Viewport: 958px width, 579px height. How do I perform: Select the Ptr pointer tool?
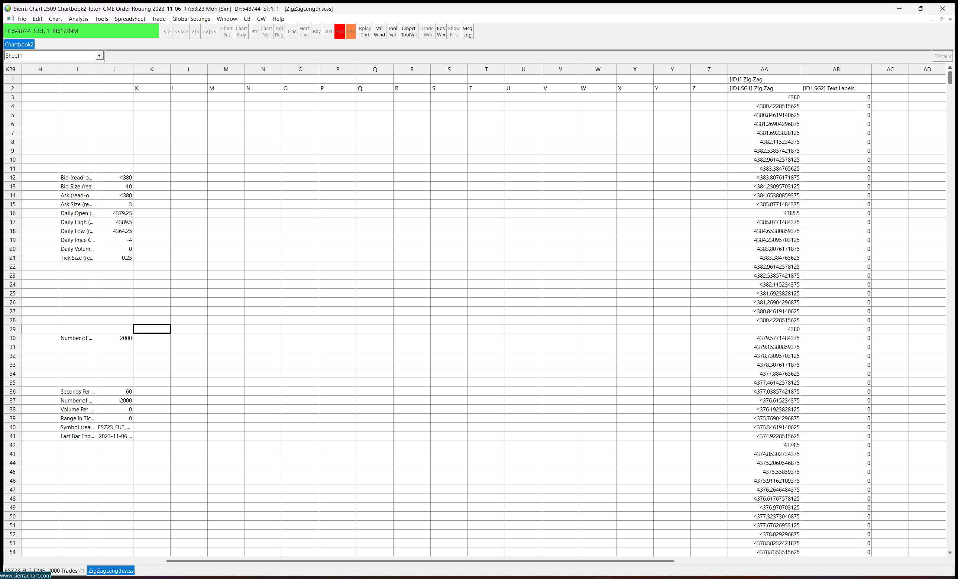254,32
